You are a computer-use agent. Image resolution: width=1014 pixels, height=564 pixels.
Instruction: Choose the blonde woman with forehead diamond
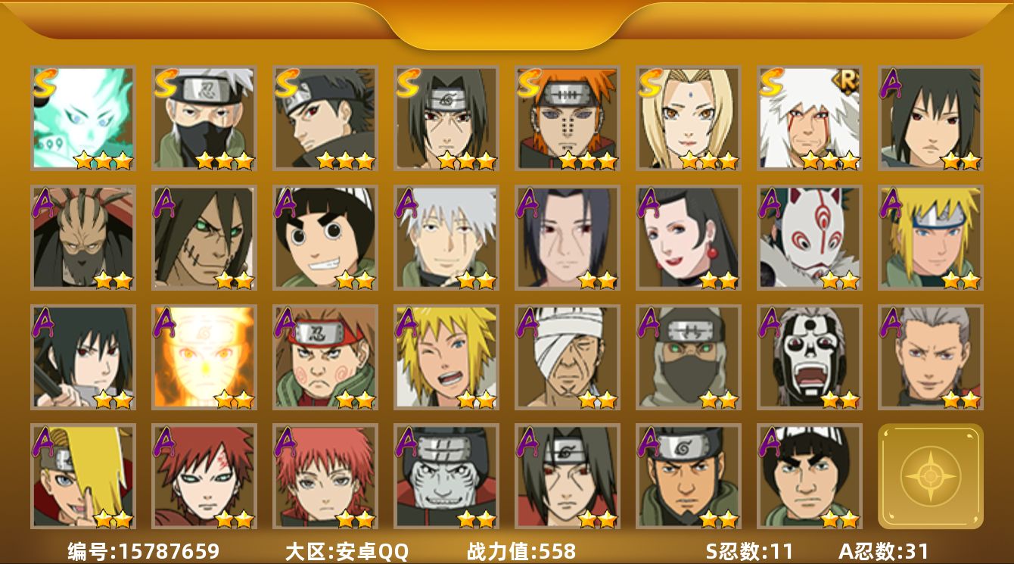[x=689, y=117]
